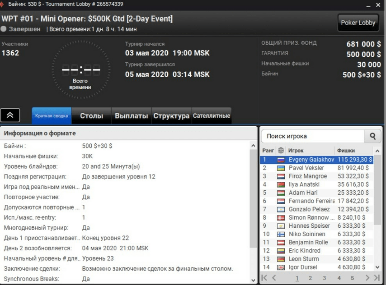
Task: Click the "04 мая 2020 21:00 MSK" value
Action: click(x=115, y=248)
